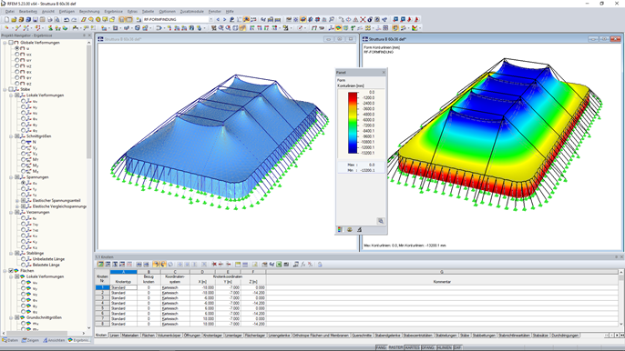Open Zeigen navigator tab
Viewport: 625px width, 351px height.
coord(30,340)
